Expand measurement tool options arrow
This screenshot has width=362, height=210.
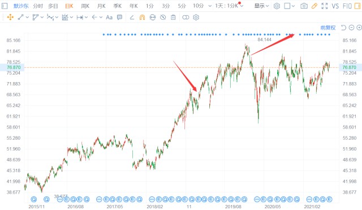coord(72,18)
